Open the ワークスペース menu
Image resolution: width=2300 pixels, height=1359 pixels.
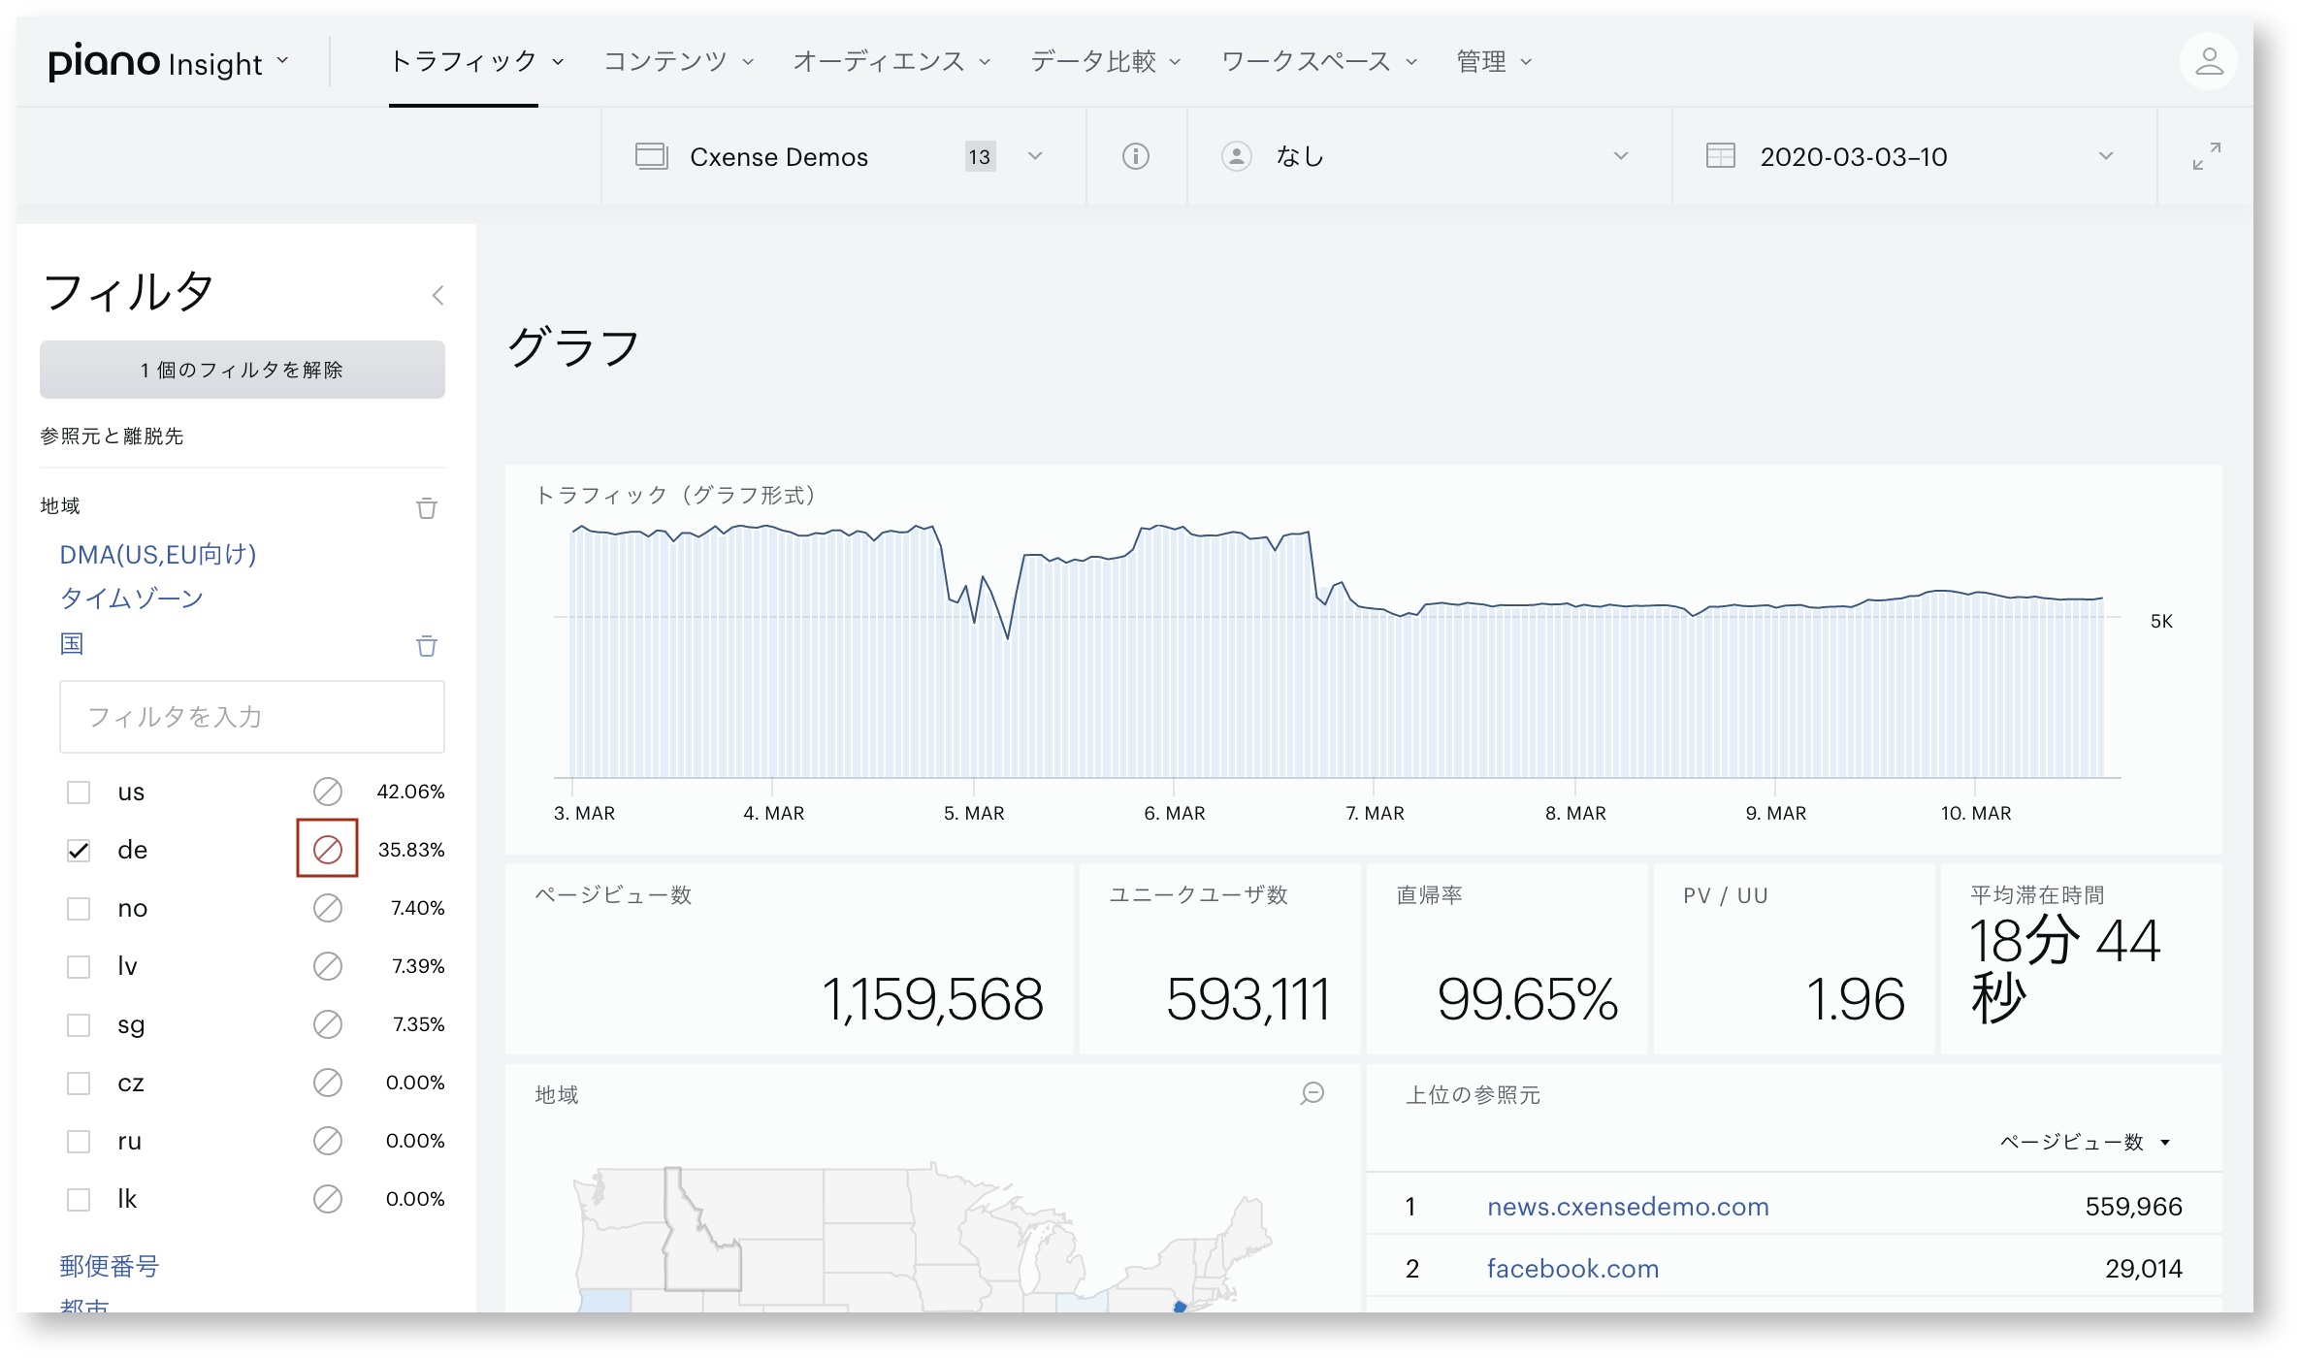(1318, 61)
